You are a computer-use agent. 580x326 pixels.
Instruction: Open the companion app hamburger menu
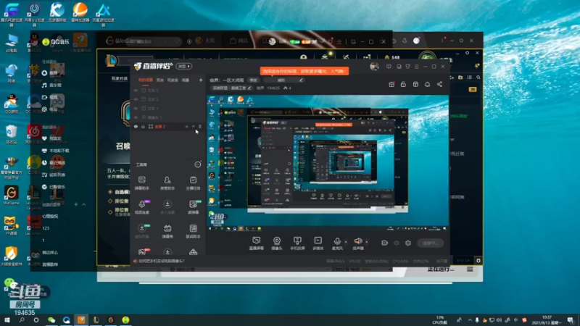[x=416, y=67]
